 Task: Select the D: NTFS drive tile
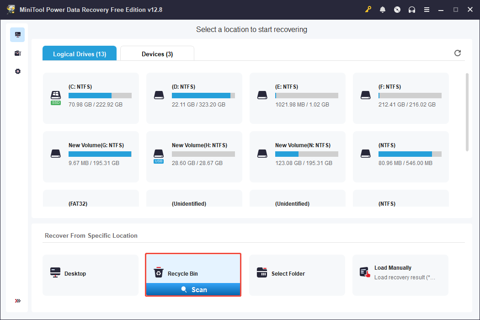tap(194, 98)
